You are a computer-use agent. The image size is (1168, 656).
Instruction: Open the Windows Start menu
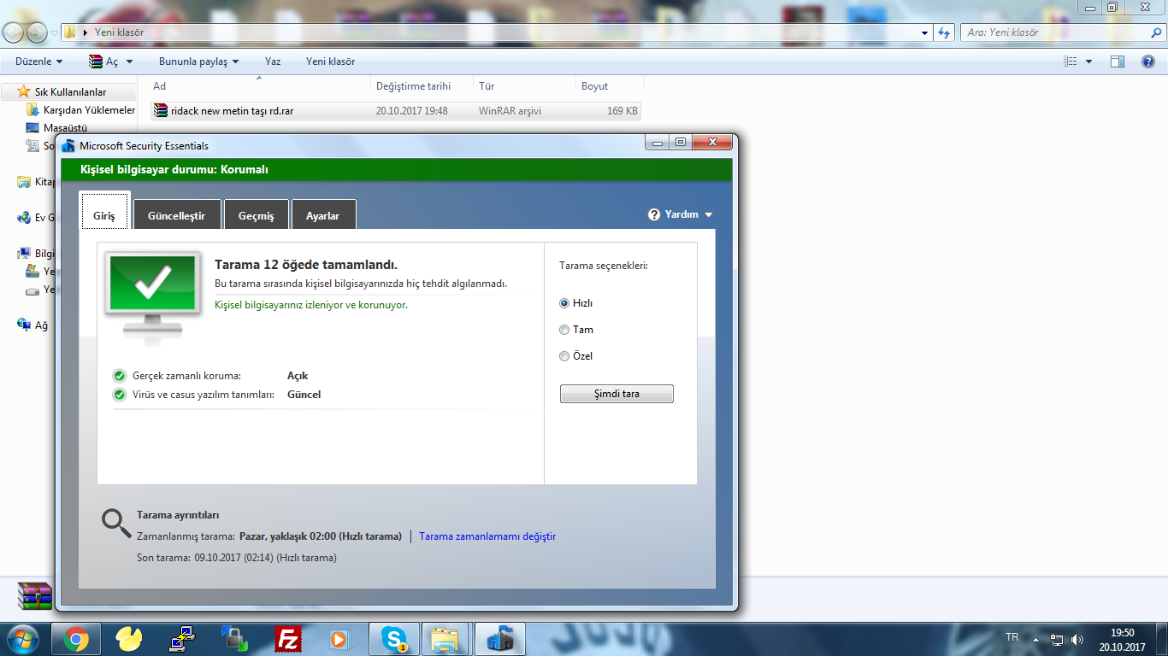coord(23,639)
